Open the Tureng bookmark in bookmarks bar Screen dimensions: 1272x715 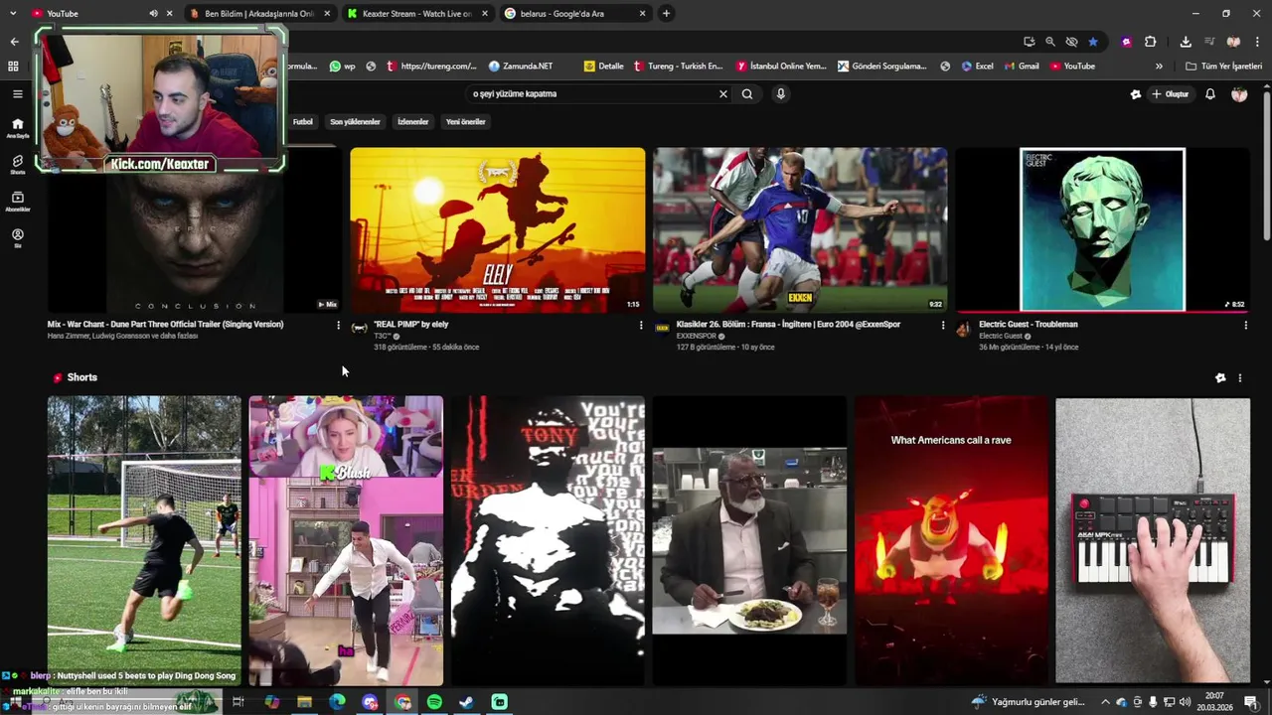(678, 67)
